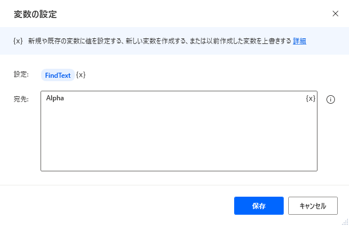The height and width of the screenshot is (226, 349).
Task: Open the 詳細 link
Action: 299,41
